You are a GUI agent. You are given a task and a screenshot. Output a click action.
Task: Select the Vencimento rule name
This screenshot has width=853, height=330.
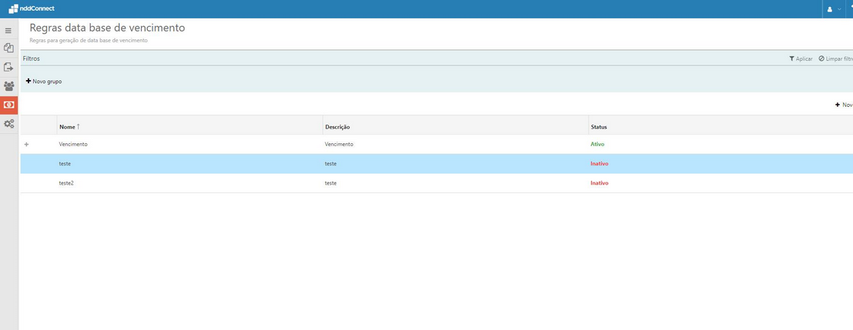pos(73,144)
